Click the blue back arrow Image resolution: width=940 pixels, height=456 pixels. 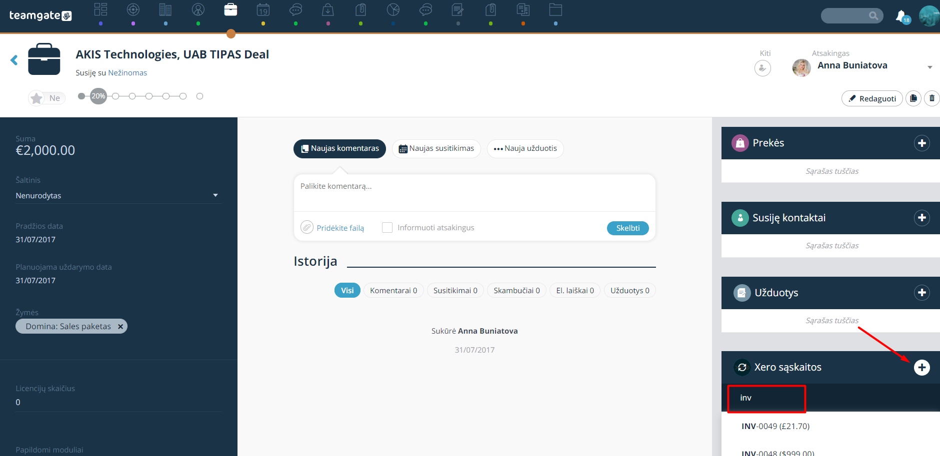(14, 60)
